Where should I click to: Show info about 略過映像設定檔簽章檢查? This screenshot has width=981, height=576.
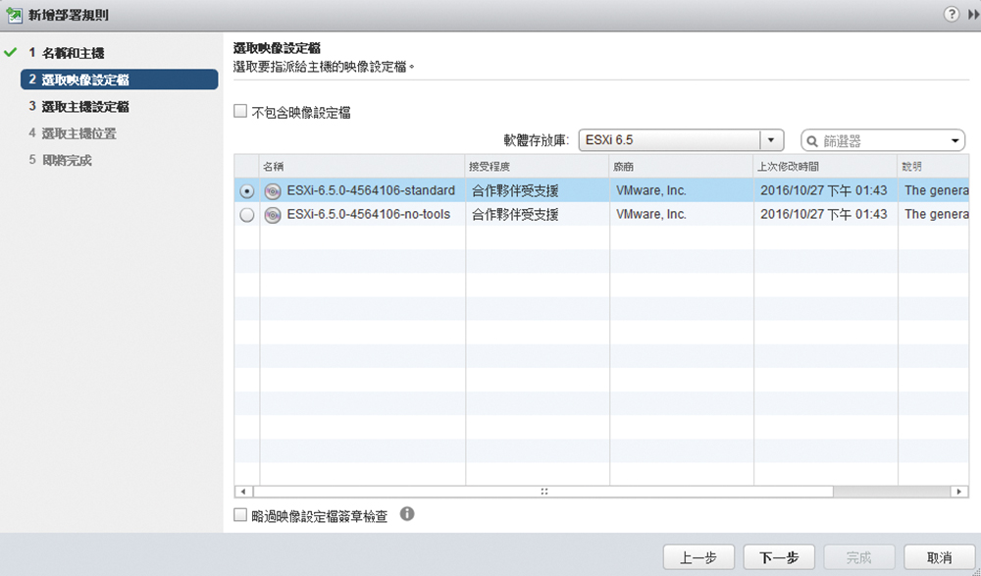407,514
